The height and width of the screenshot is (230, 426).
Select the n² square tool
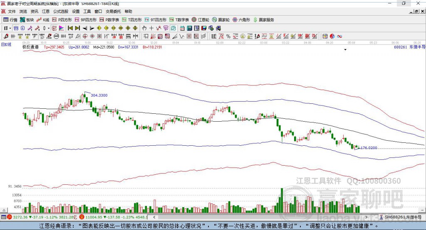(71, 36)
